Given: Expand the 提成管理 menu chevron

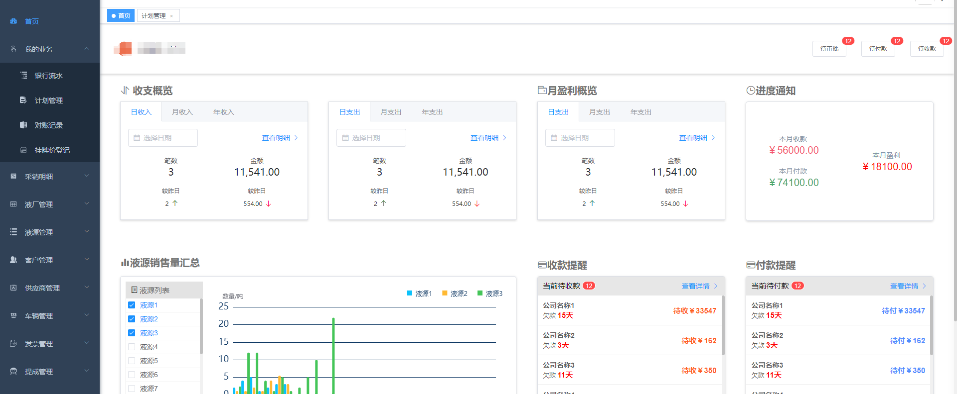Looking at the screenshot, I should (87, 371).
